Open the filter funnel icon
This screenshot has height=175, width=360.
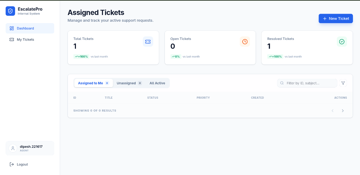point(343,83)
